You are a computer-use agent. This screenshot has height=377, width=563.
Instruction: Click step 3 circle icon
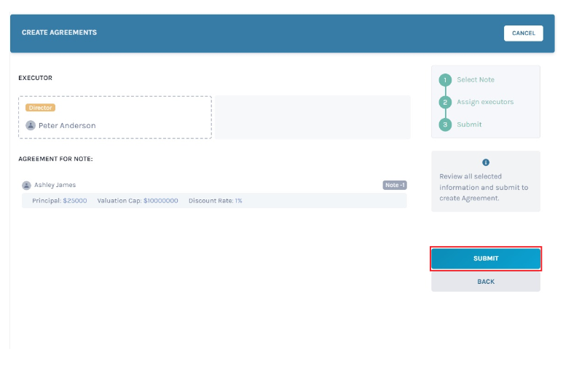point(445,124)
